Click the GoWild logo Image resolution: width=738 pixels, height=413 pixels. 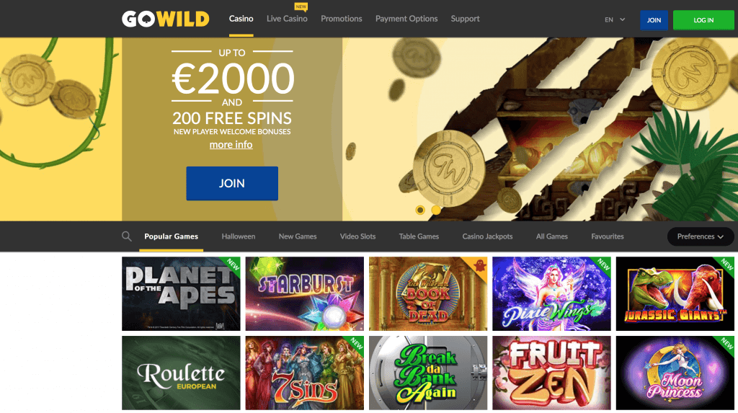pyautogui.click(x=166, y=19)
